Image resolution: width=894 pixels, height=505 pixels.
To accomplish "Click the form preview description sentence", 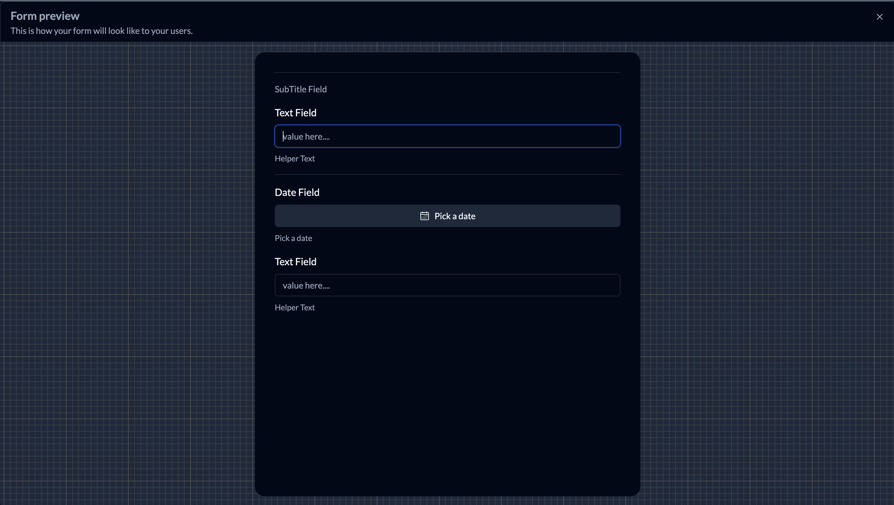I will [x=101, y=31].
